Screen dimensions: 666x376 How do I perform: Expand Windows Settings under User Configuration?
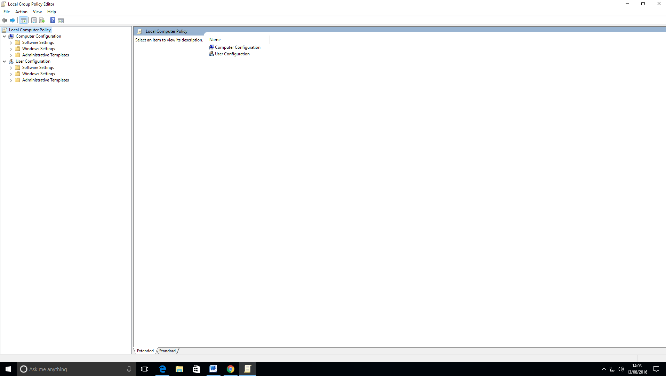[11, 74]
